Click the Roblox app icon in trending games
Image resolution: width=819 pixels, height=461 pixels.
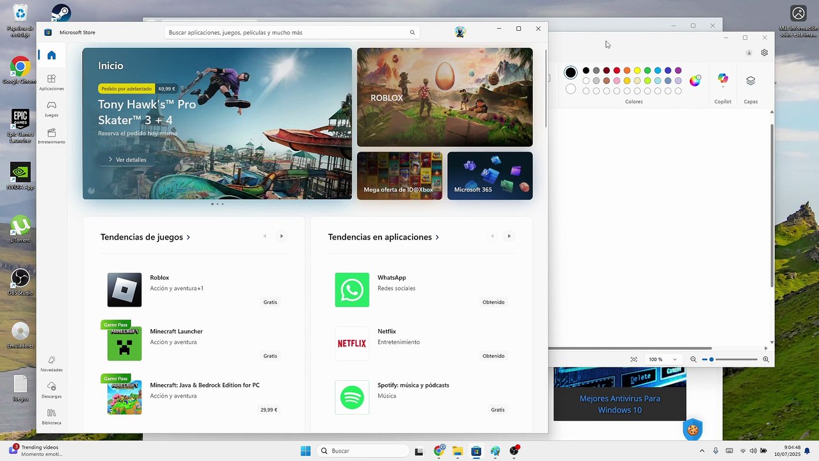124,289
